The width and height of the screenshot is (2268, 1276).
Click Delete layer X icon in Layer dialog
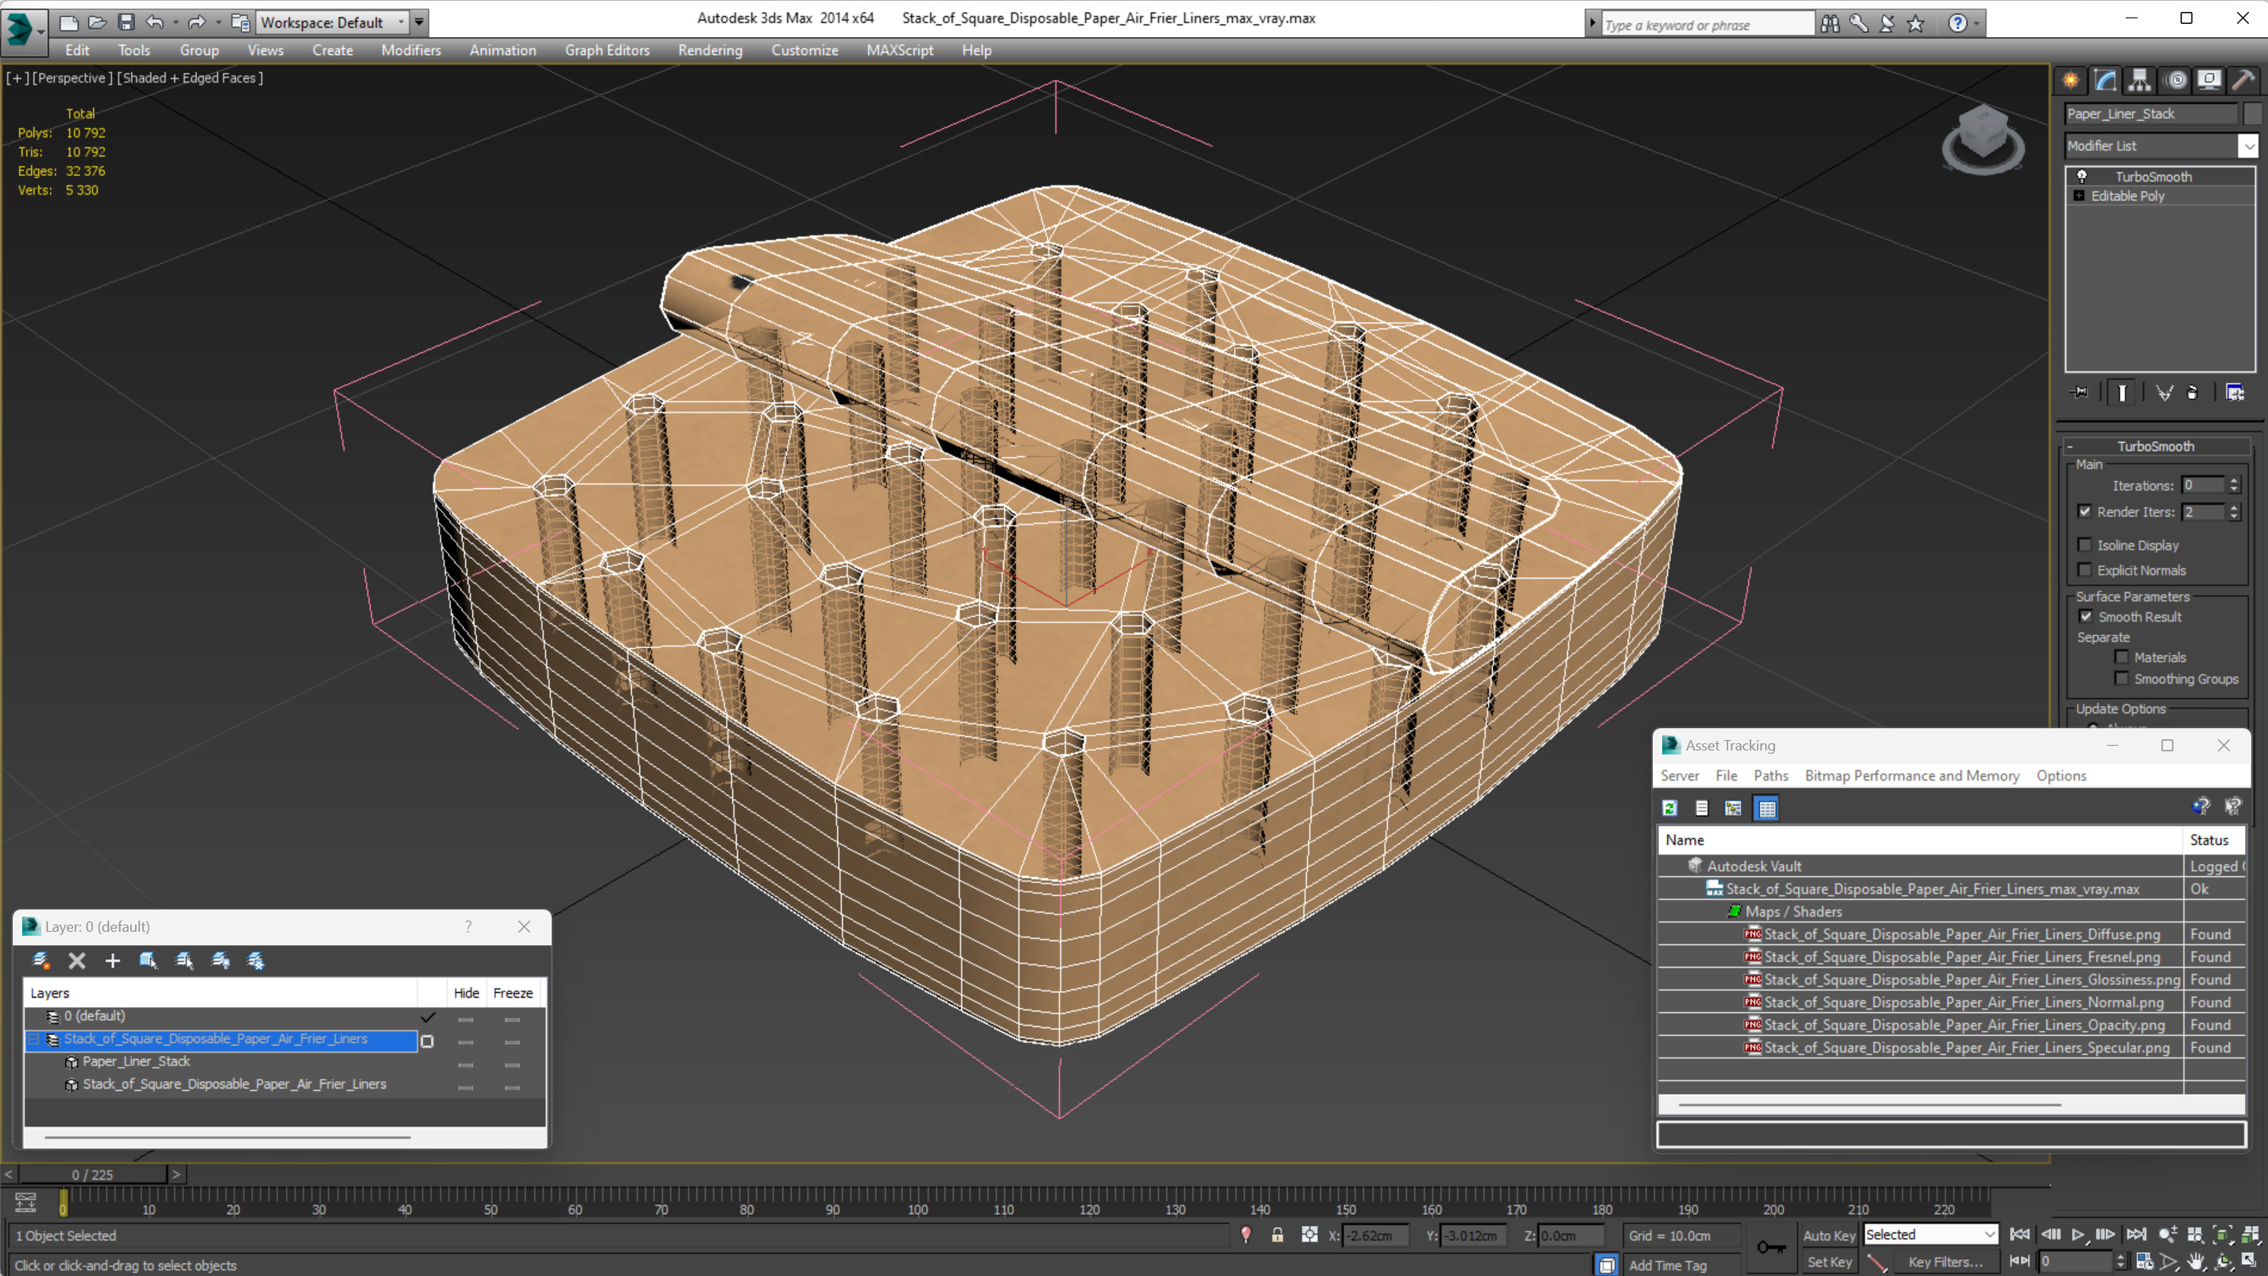click(76, 960)
